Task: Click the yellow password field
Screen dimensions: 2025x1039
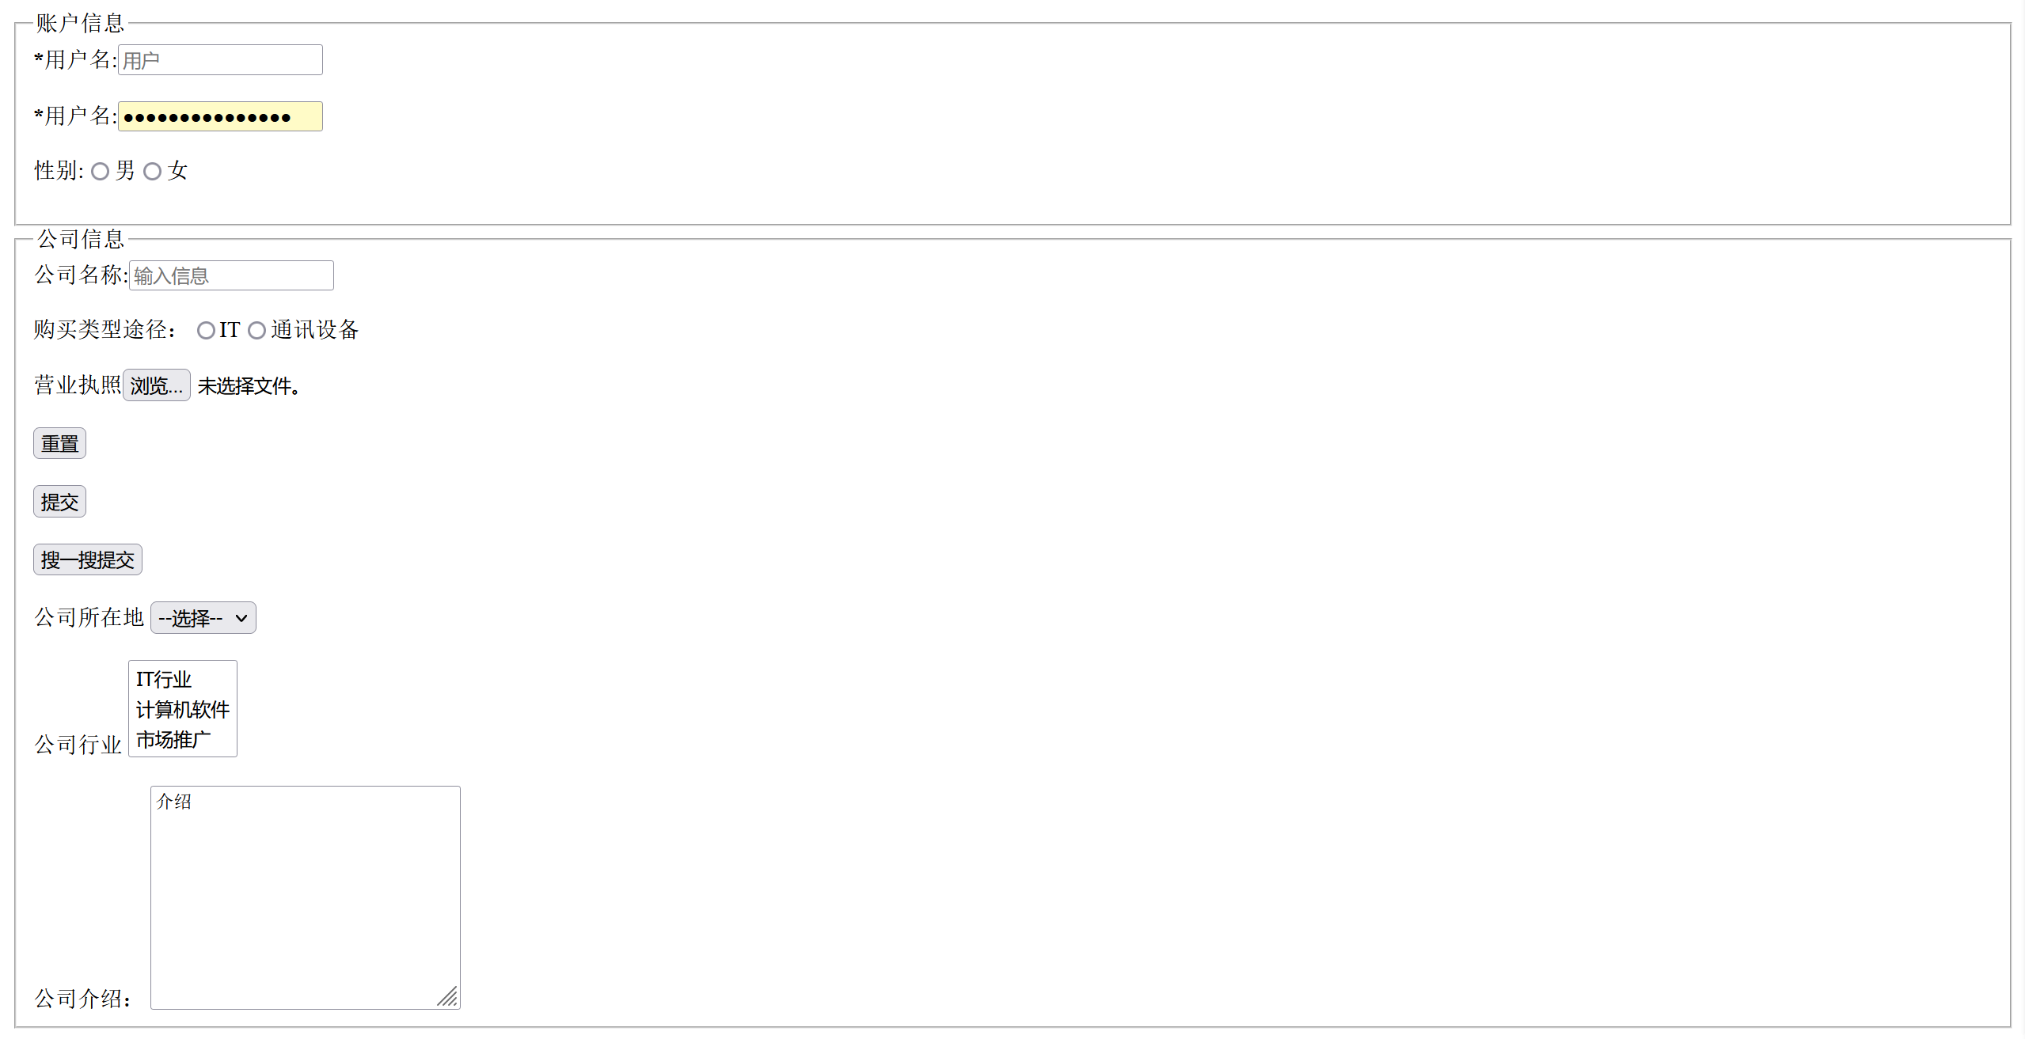Action: point(220,117)
